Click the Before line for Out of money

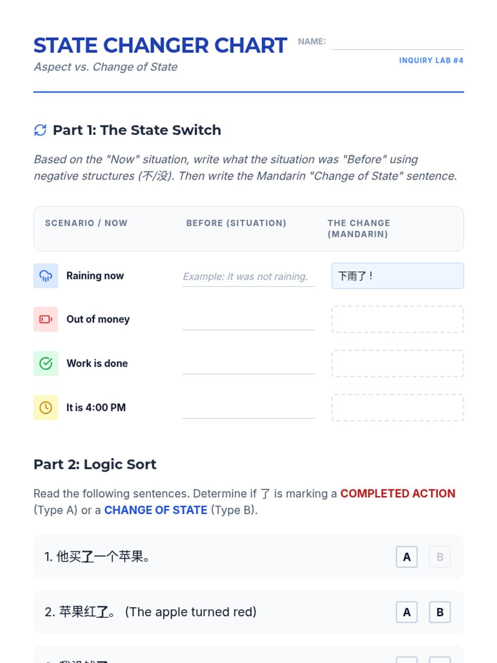tap(248, 320)
